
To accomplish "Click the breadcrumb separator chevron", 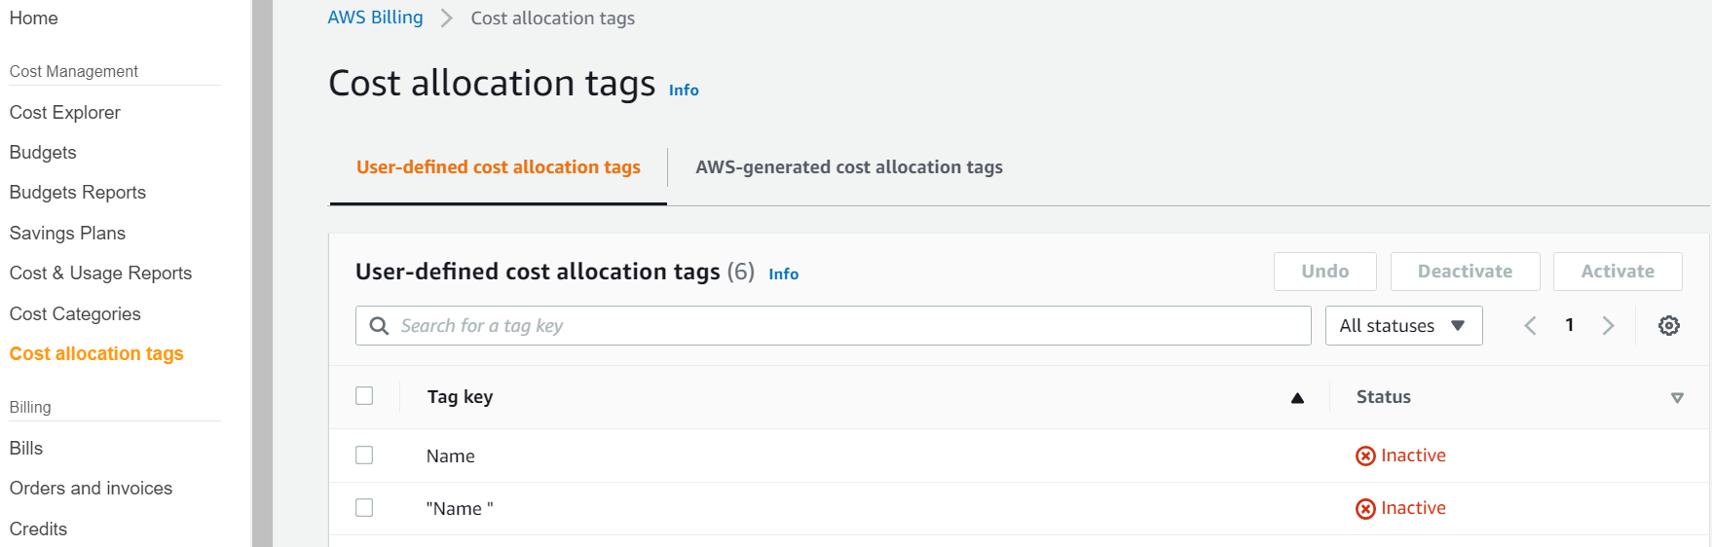I will [x=446, y=18].
